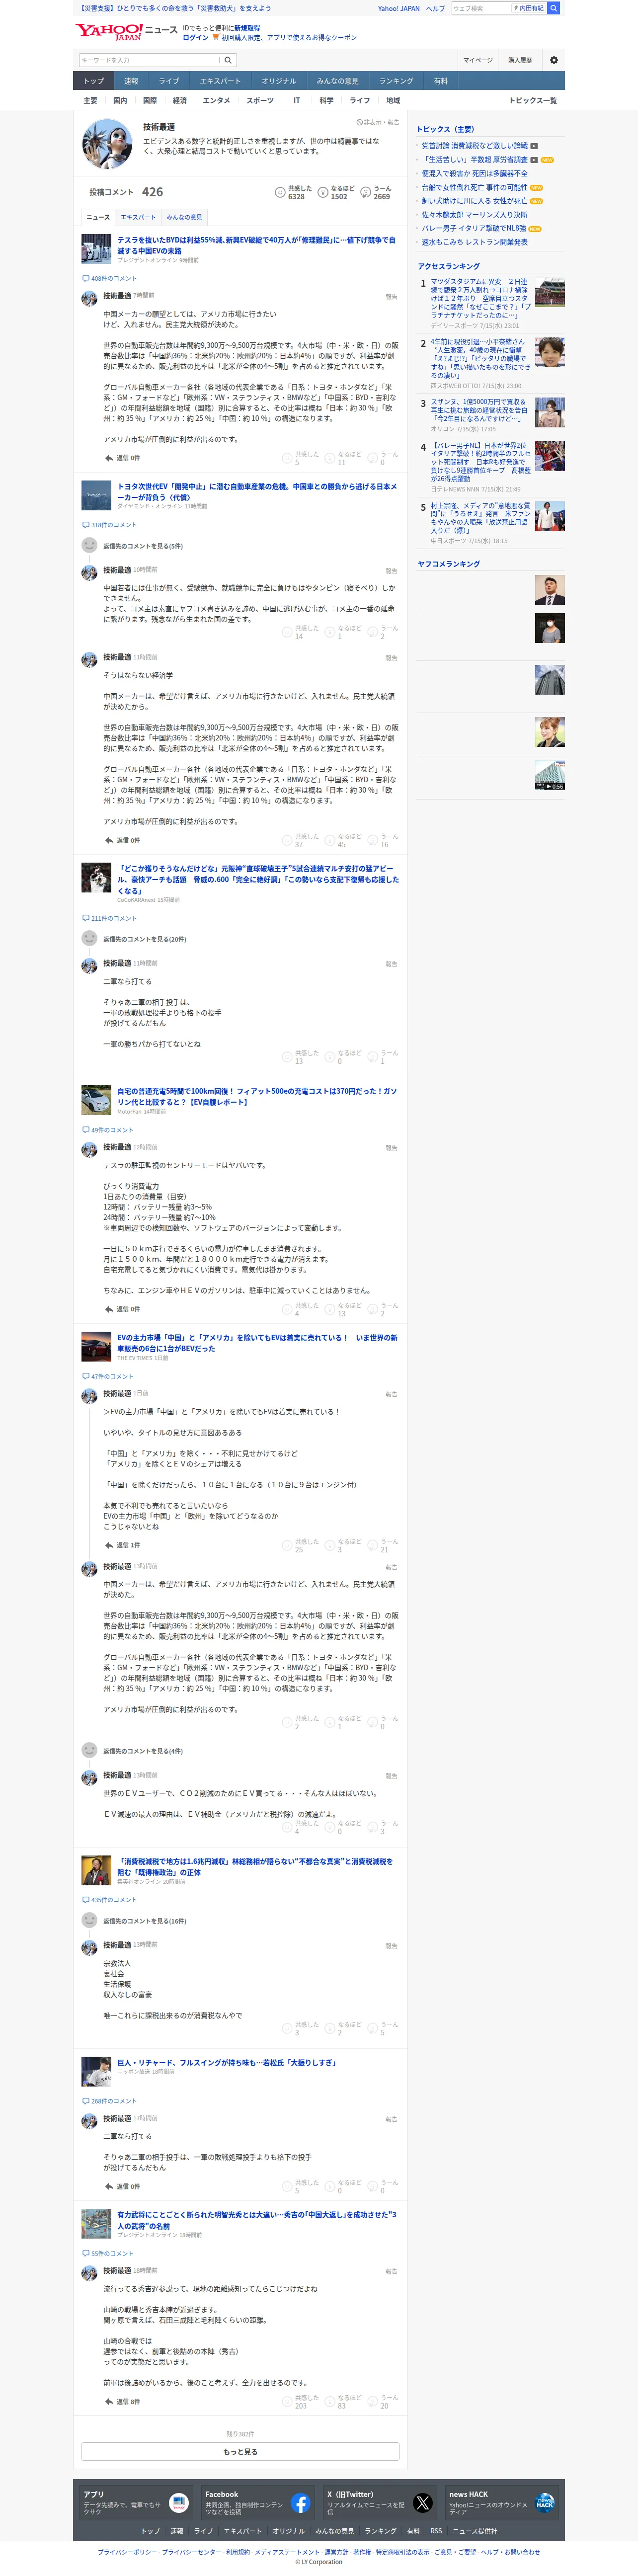Open the アプリ icon in the footer
The height and width of the screenshot is (2576, 638).
178,2503
